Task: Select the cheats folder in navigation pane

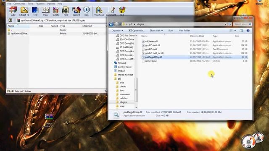Action: [121, 87]
